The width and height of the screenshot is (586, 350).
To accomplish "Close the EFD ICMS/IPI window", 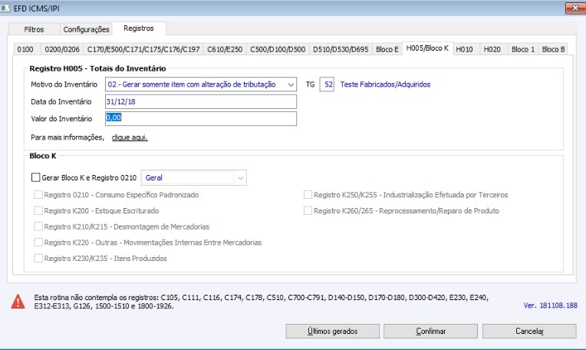I will pyautogui.click(x=574, y=8).
